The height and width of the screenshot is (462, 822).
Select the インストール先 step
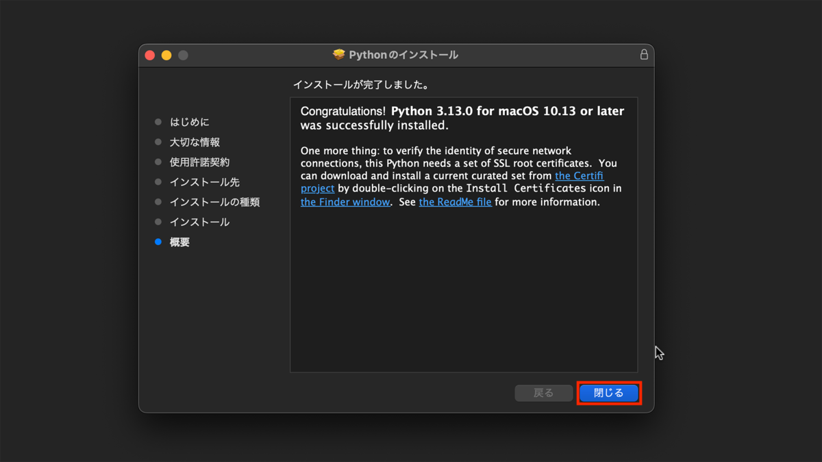click(x=205, y=182)
